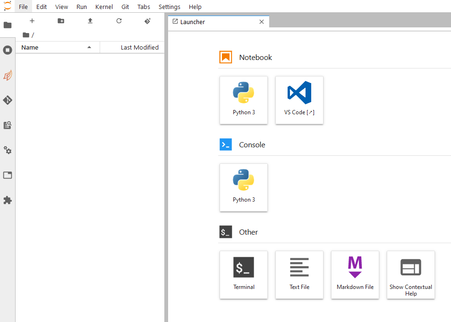Click the Console section heading
Image resolution: width=451 pixels, height=322 pixels.
click(252, 145)
